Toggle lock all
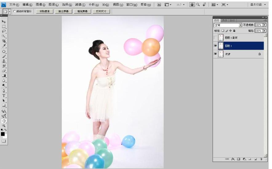This screenshot has width=272, height=169. 234,31
